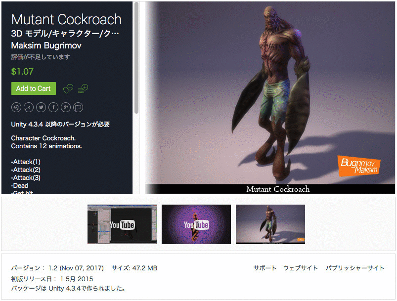Click the flag report icon
Screen dimensions: 397x301
[78, 107]
